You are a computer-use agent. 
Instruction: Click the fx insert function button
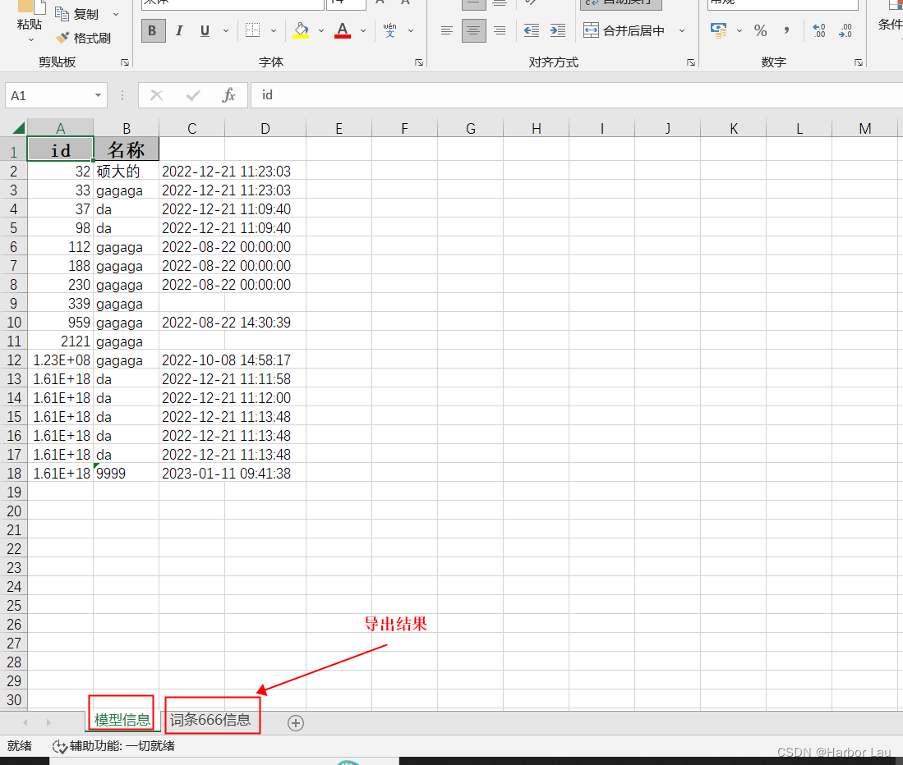click(228, 95)
